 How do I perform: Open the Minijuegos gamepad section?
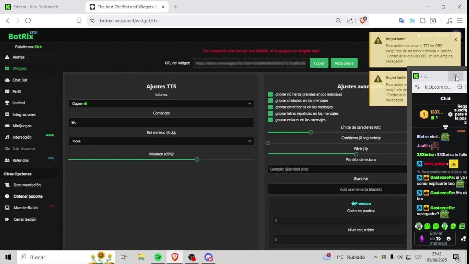pos(18,126)
